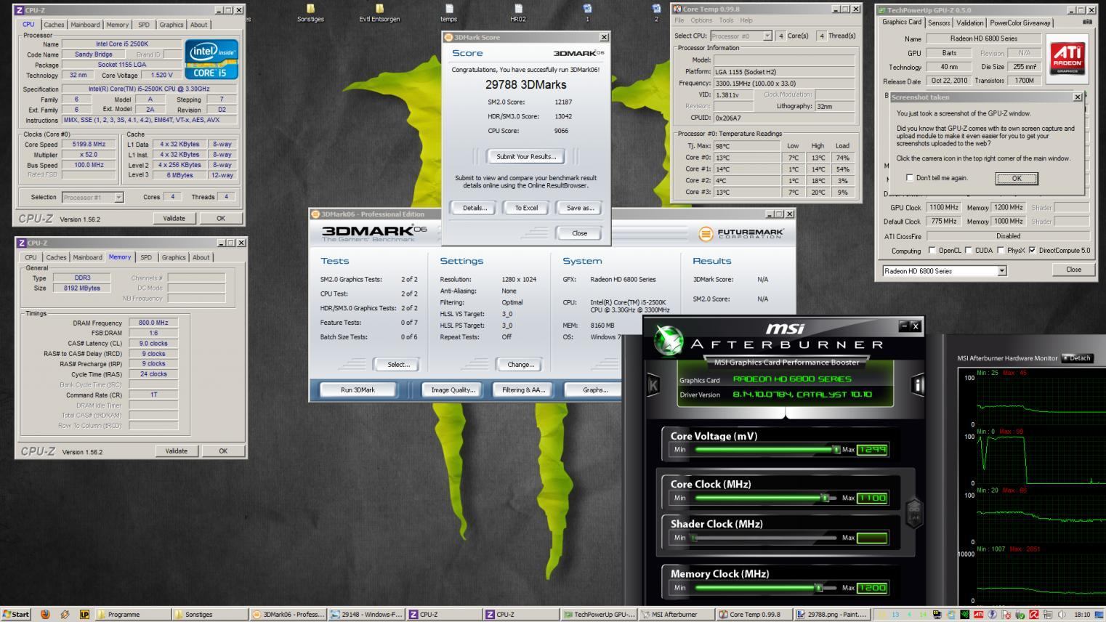Image resolution: width=1106 pixels, height=622 pixels.
Task: Click the Futuremark logo in 3DMark06
Action: tap(741, 233)
